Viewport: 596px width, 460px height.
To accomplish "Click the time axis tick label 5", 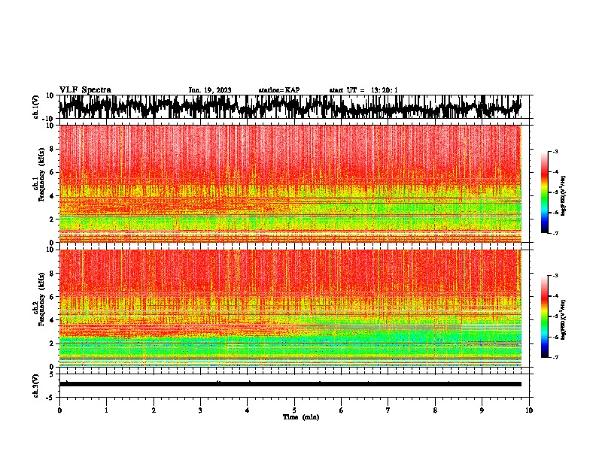I will coord(294,410).
